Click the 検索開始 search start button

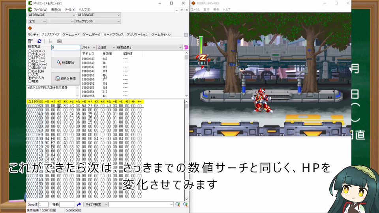coord(66,63)
